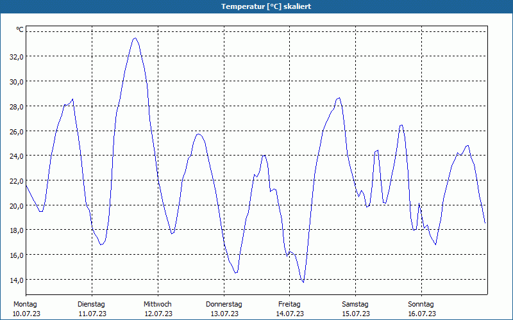Select the Samstag day label
Screen dimensions: 513x320
pyautogui.click(x=355, y=304)
